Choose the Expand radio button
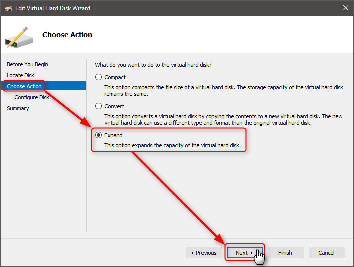 click(98, 135)
